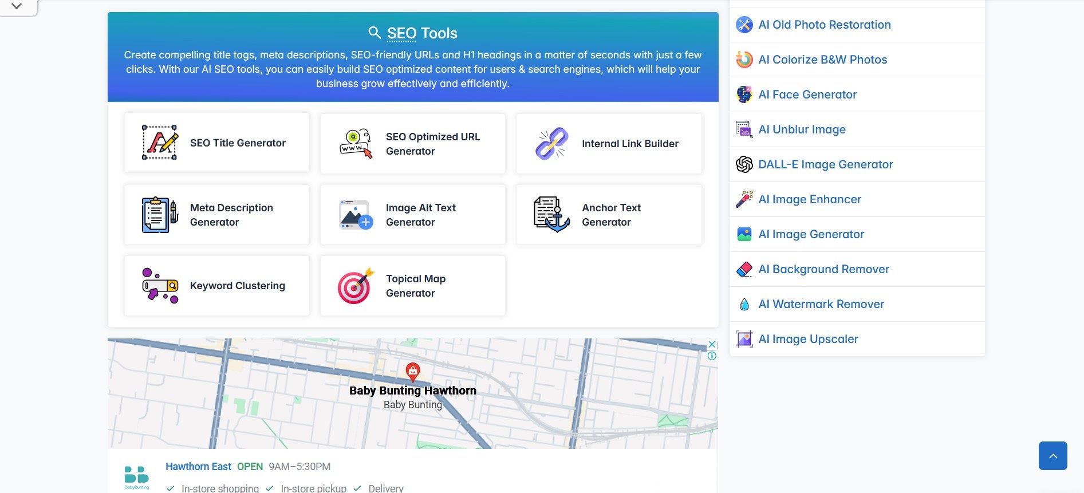Click the AI Watermark Remover droplet icon

[x=744, y=304]
